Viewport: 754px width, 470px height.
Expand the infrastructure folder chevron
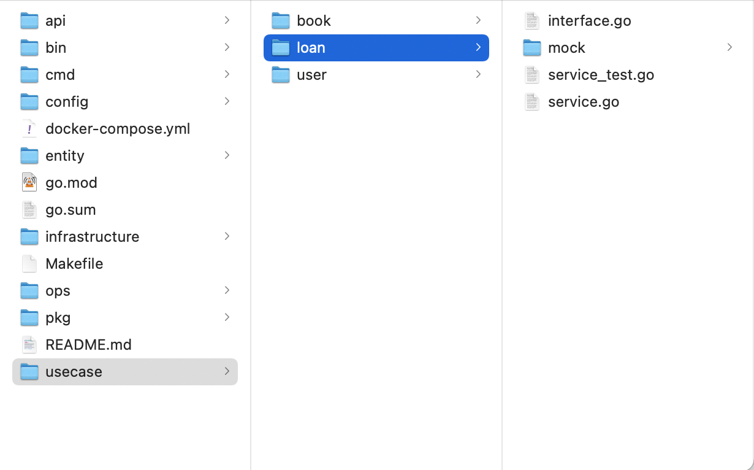(x=227, y=236)
